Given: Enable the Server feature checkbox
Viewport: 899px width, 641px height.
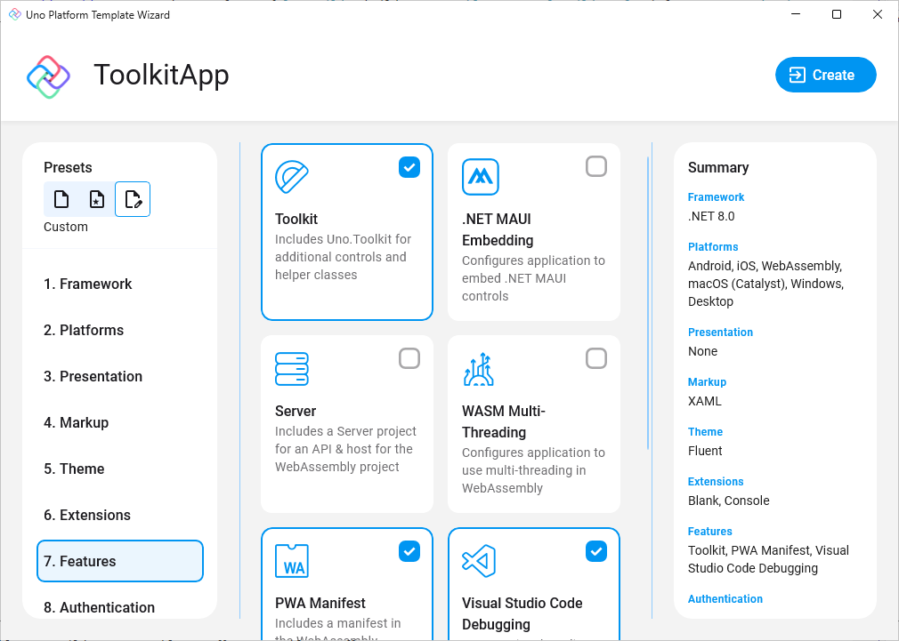Looking at the screenshot, I should click(409, 358).
